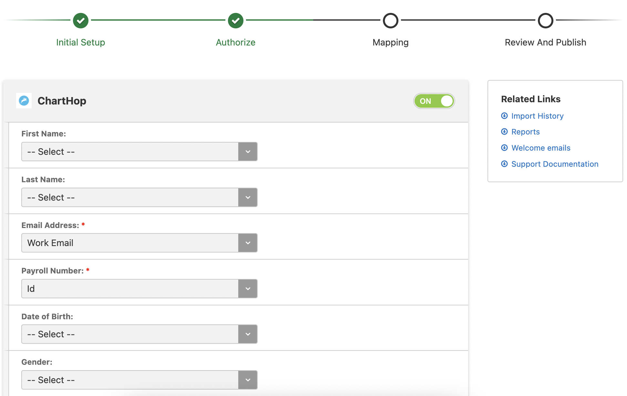Click the icon beside Import History
The height and width of the screenshot is (396, 627).
coord(504,116)
